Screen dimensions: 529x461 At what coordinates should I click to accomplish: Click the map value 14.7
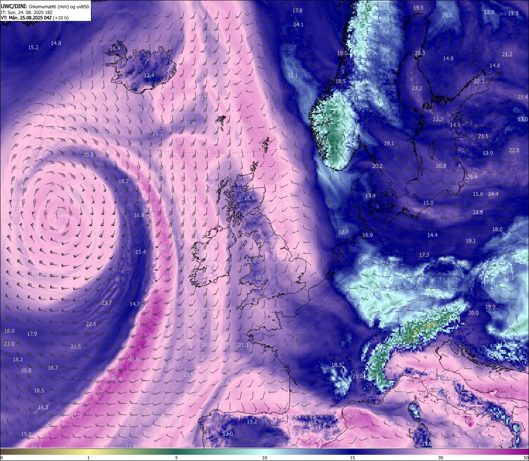(x=135, y=304)
